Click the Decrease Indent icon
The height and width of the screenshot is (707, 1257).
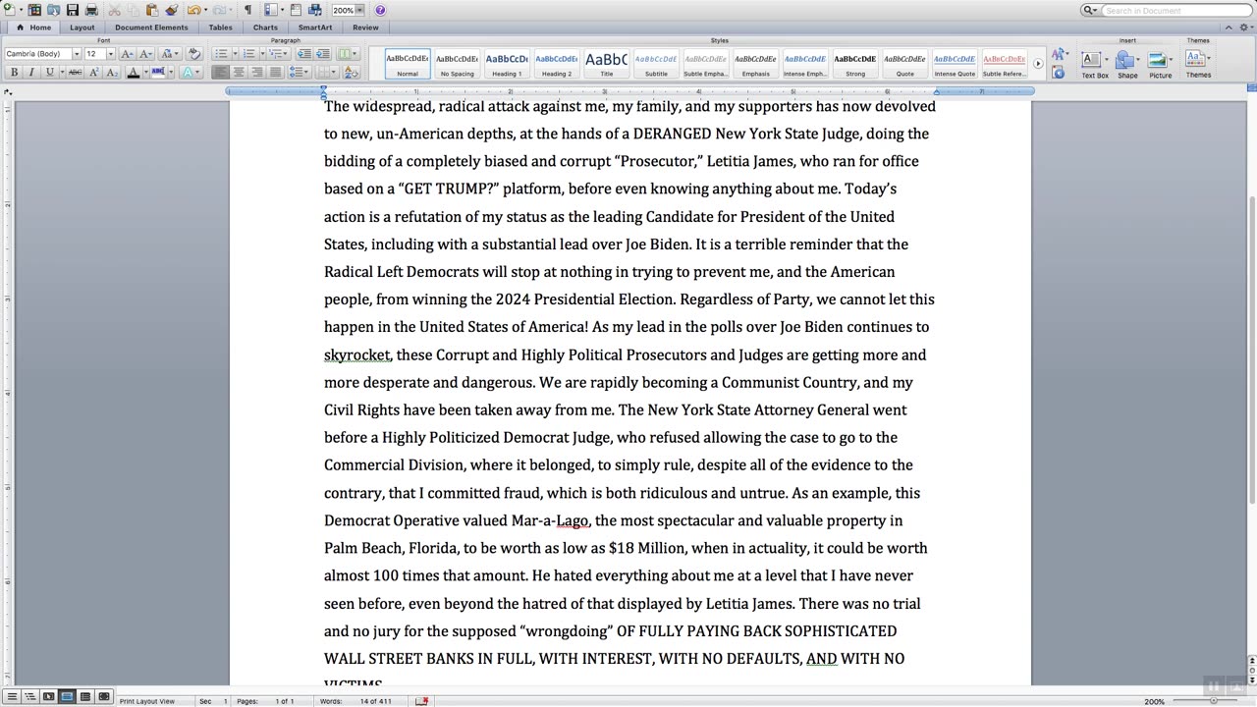pos(304,54)
